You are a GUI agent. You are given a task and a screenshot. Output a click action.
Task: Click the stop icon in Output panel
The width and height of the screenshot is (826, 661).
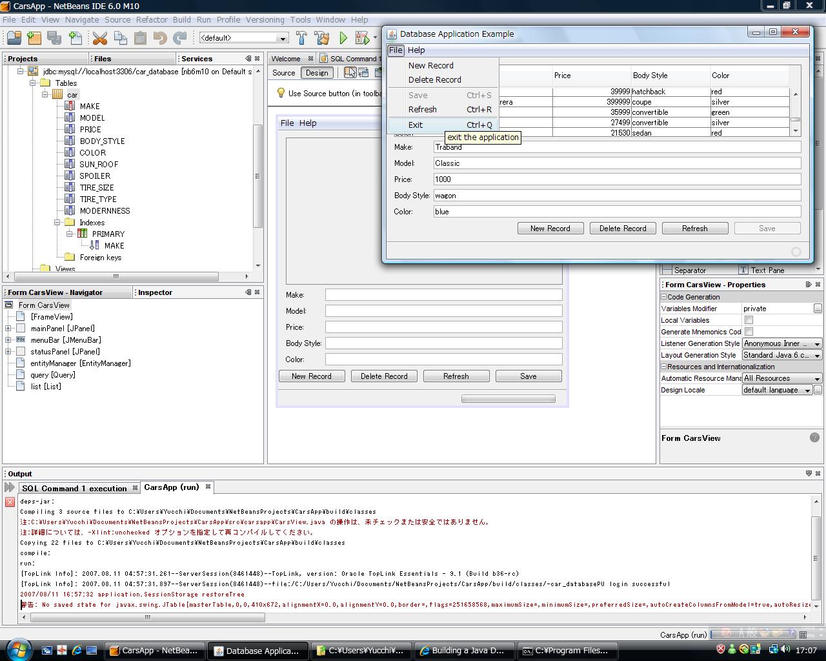tap(10, 502)
